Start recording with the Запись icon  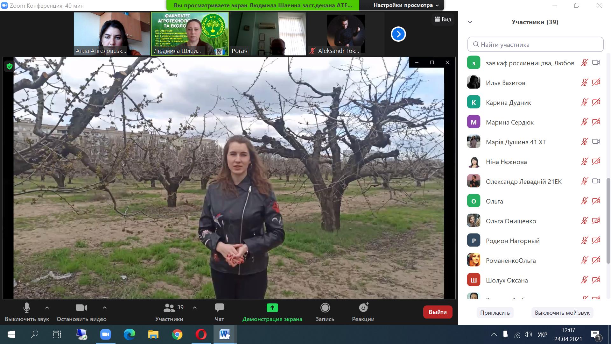tap(325, 308)
